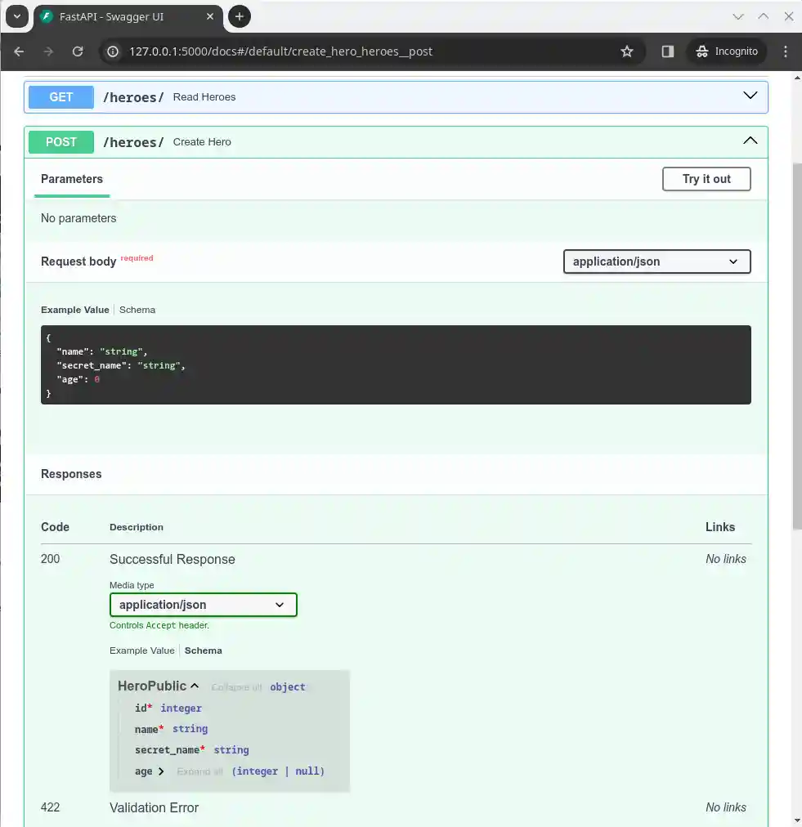The height and width of the screenshot is (827, 802).
Task: Click inside the browser address bar
Action: coord(327,51)
